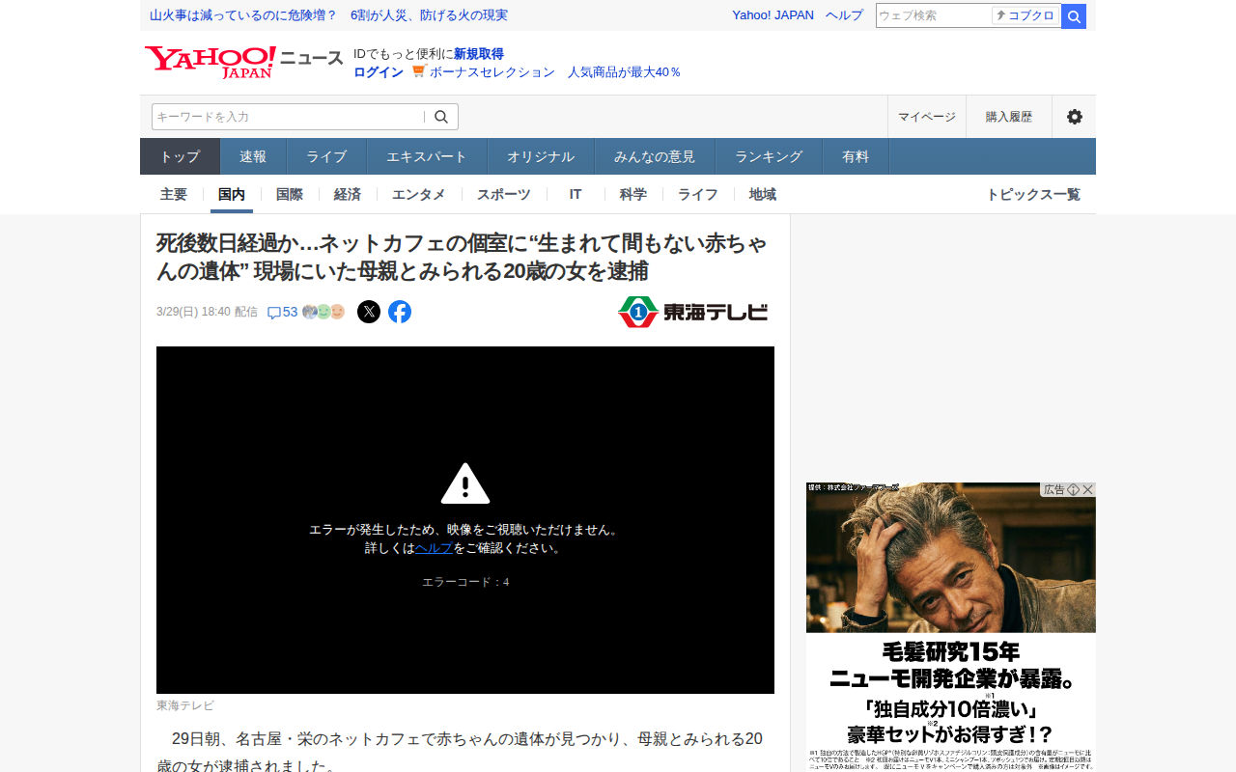This screenshot has width=1236, height=772.
Task: Open the ヘルプ link in video error
Action: (434, 547)
